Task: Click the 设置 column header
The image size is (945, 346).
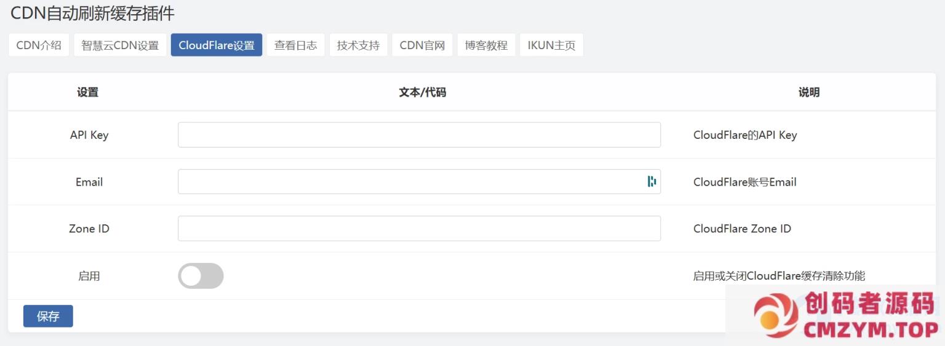Action: 87,92
